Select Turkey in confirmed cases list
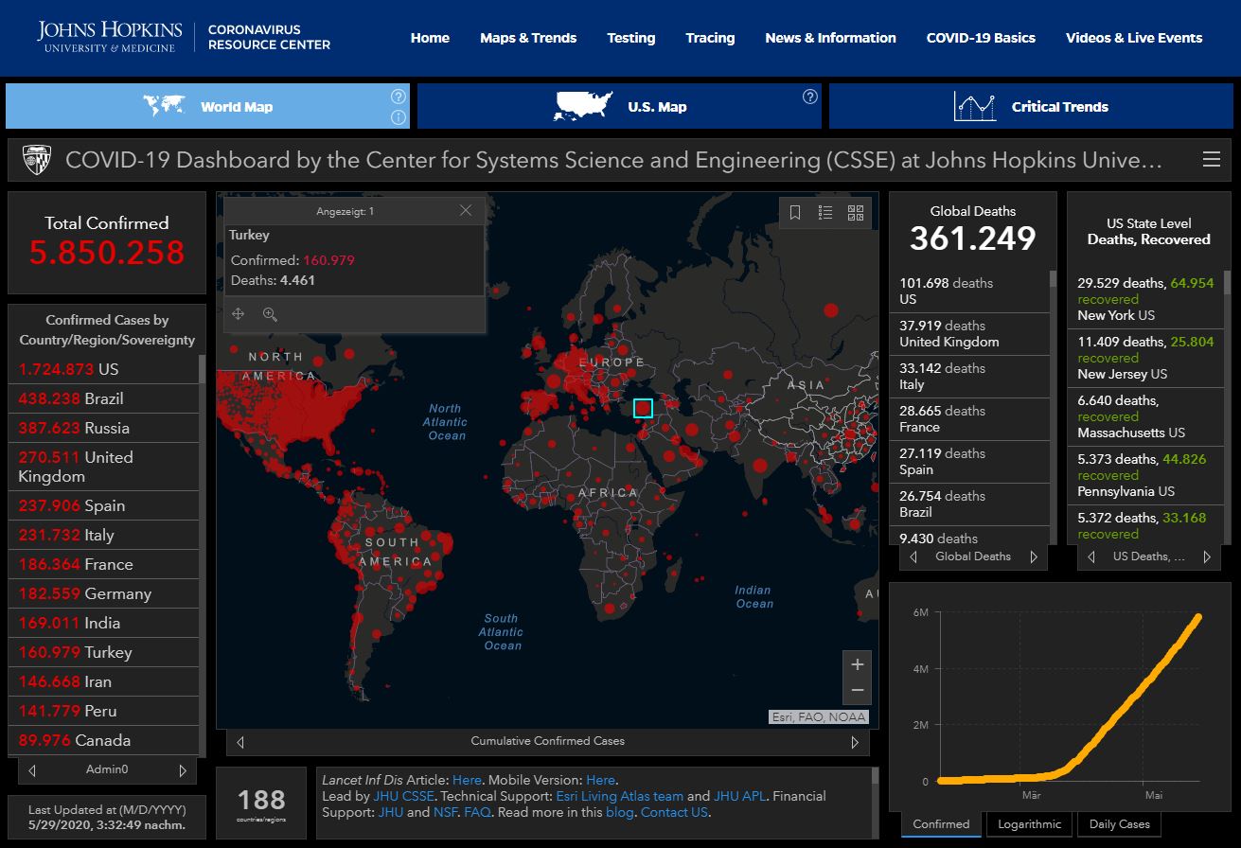Screen dimensions: 1241x848 pyautogui.click(x=103, y=652)
